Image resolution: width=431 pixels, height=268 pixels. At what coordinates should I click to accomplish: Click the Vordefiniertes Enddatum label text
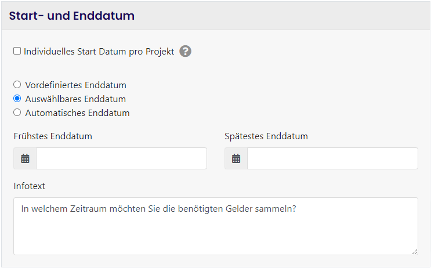click(x=75, y=85)
